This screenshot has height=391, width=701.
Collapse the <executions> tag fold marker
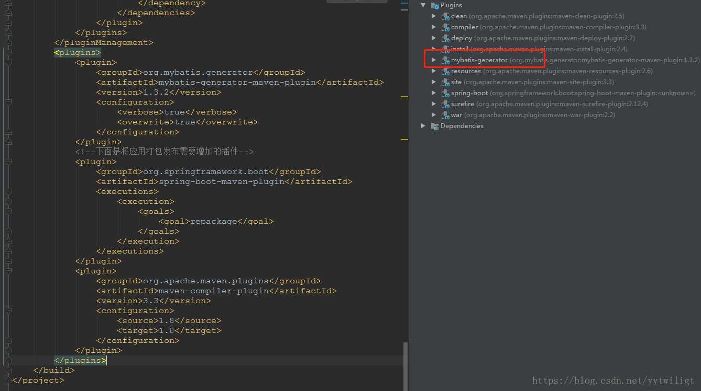pyautogui.click(x=8, y=191)
